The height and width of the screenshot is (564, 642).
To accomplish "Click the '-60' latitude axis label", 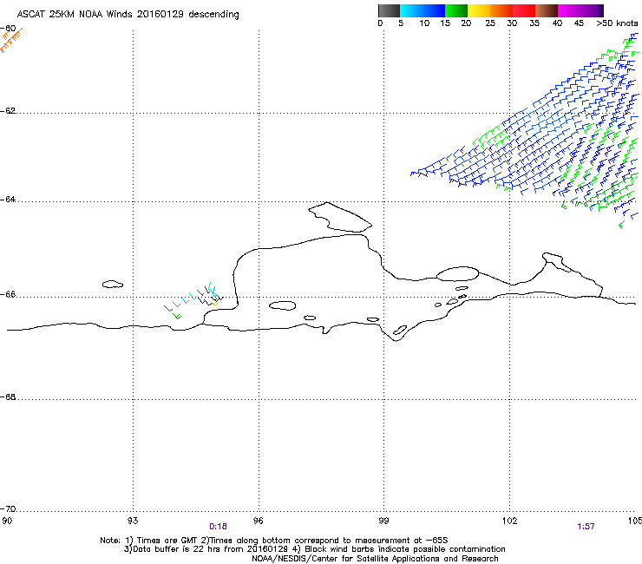I will [8, 29].
